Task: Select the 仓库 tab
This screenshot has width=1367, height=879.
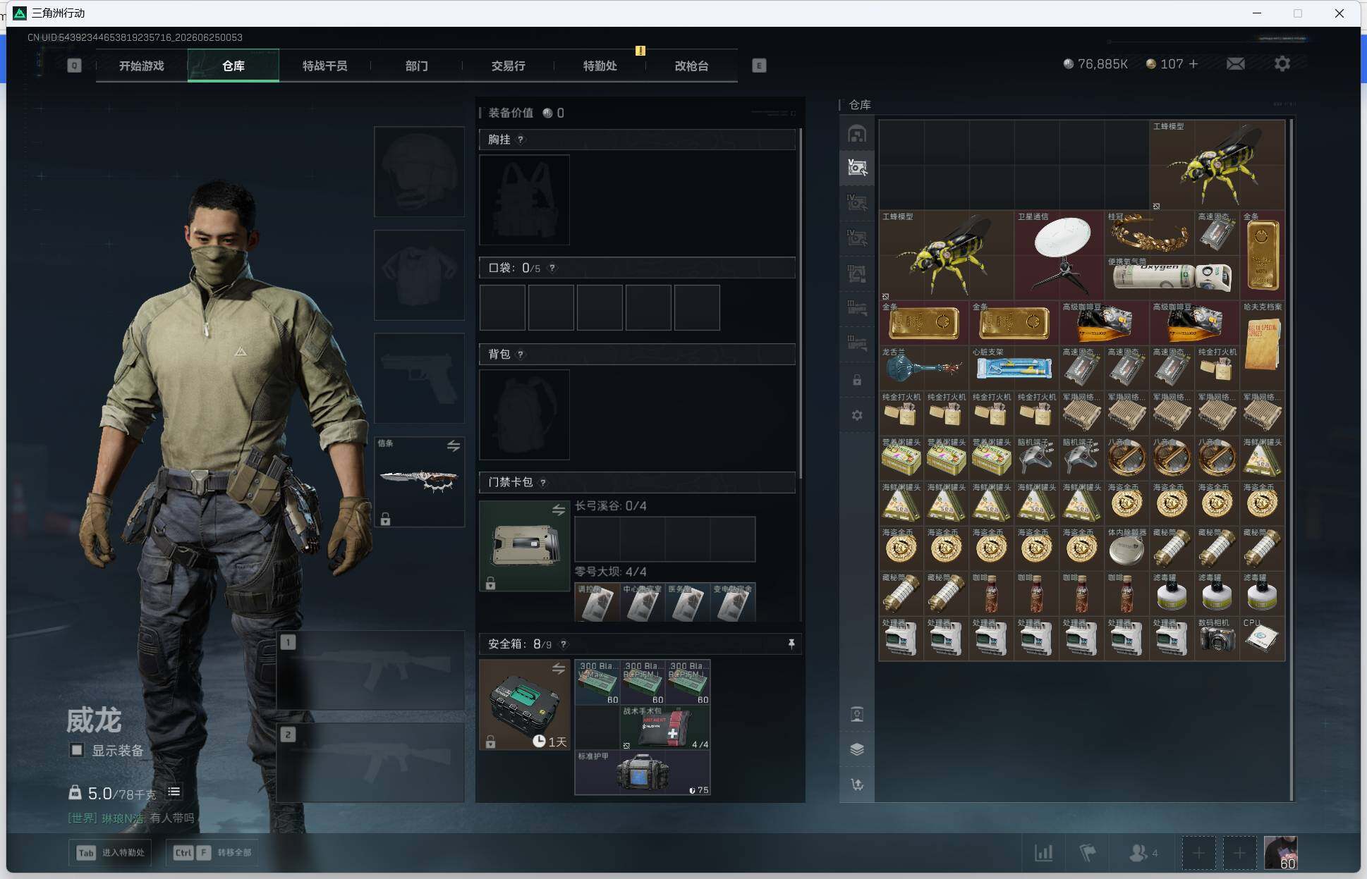Action: tap(233, 66)
